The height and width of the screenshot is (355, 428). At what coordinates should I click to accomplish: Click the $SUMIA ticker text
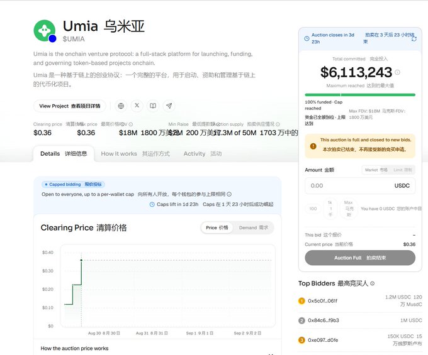(x=74, y=39)
